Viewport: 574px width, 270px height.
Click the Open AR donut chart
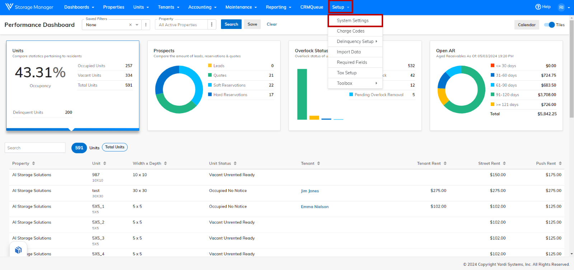(461, 90)
